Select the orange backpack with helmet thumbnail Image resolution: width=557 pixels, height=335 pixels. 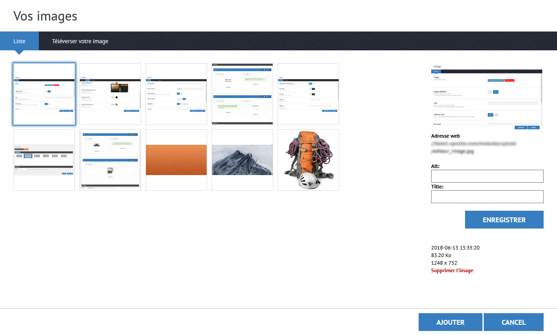pos(308,160)
